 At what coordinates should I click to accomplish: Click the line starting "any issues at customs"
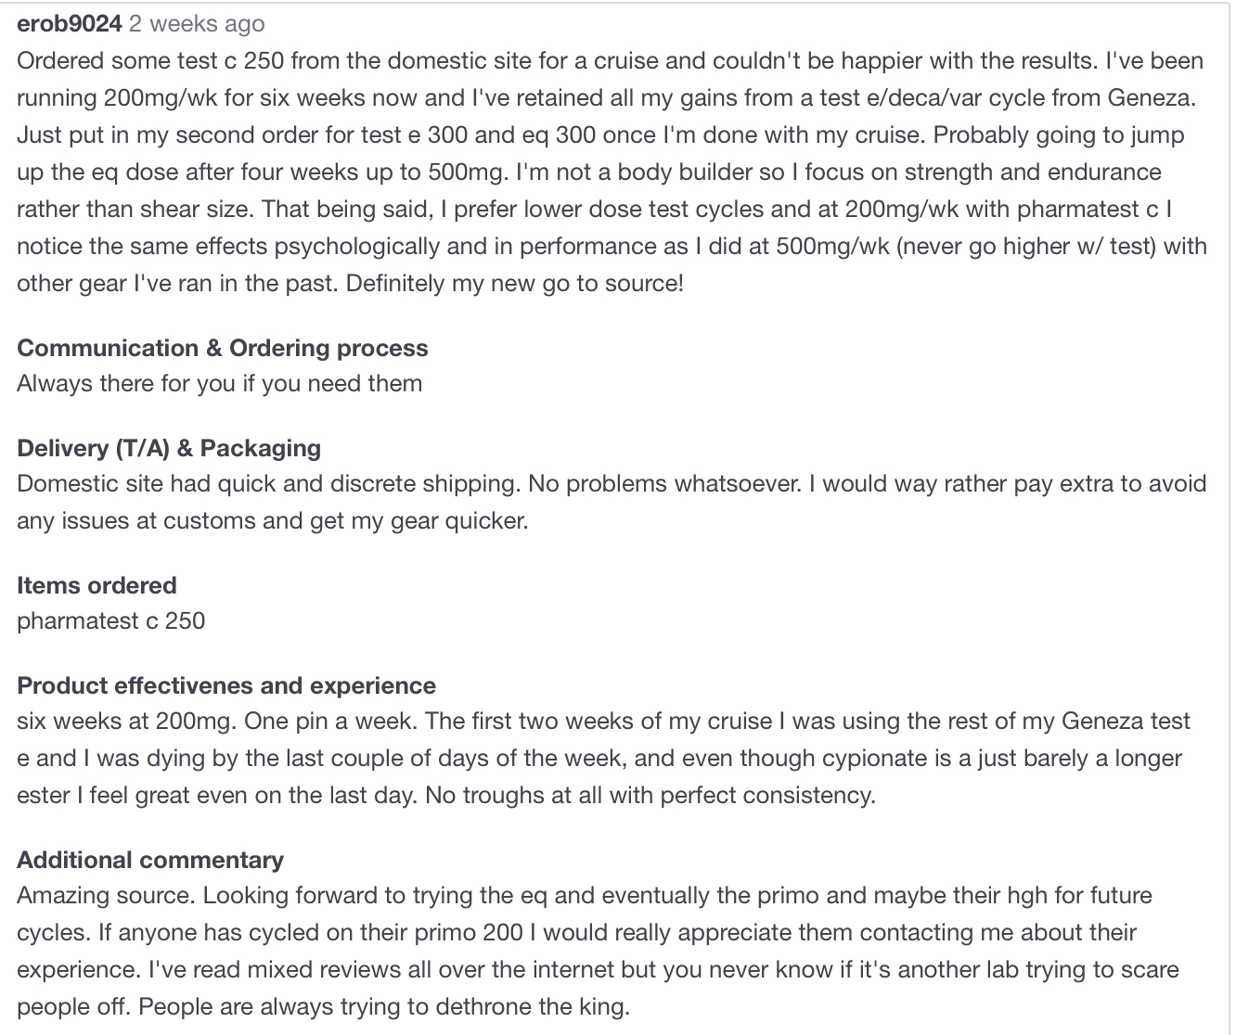click(x=273, y=520)
